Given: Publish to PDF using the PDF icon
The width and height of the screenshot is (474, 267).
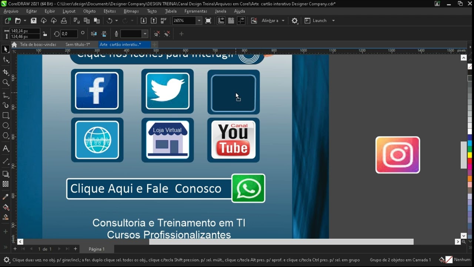Looking at the screenshot, I should coord(163,21).
